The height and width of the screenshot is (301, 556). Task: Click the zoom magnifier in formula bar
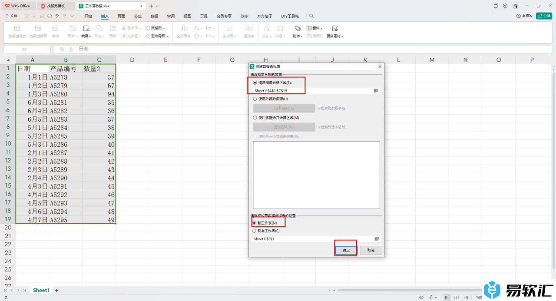(63, 49)
